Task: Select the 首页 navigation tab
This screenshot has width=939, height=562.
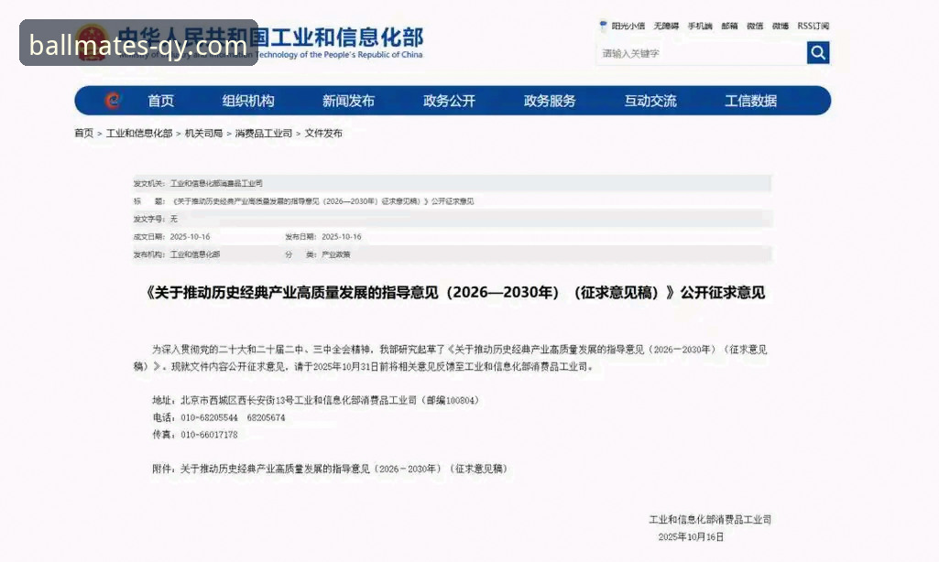Action: (160, 101)
